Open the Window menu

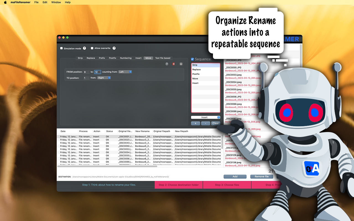(56, 2)
